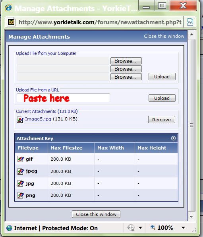
Task: Click the jpg filetype icon
Action: (x=20, y=183)
